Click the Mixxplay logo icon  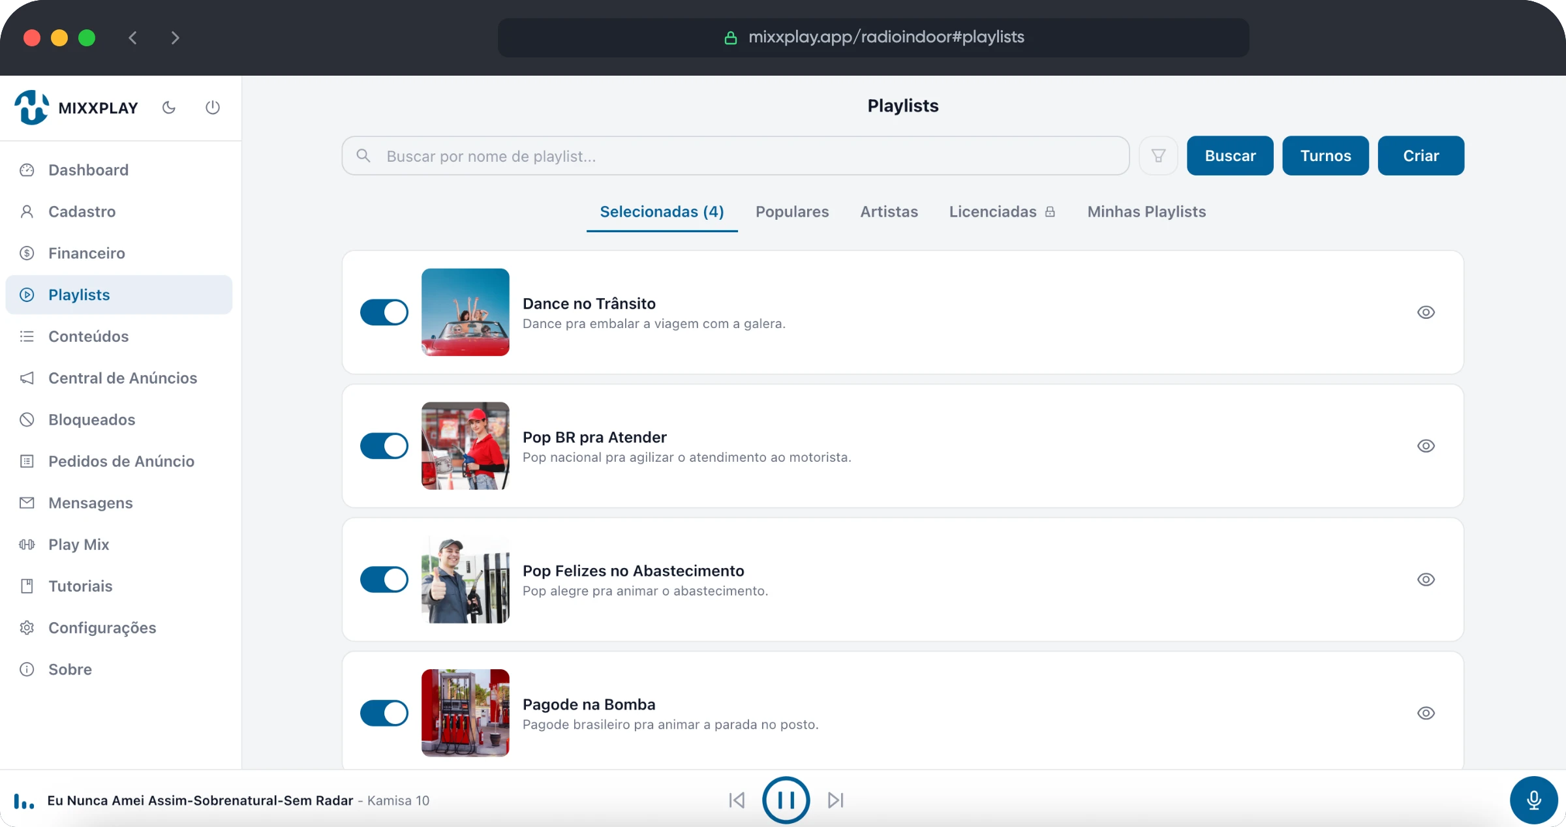pyautogui.click(x=31, y=108)
